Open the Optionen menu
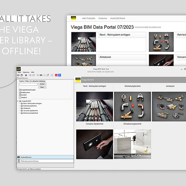This screenshot has width=186, height=186. tap(26, 72)
